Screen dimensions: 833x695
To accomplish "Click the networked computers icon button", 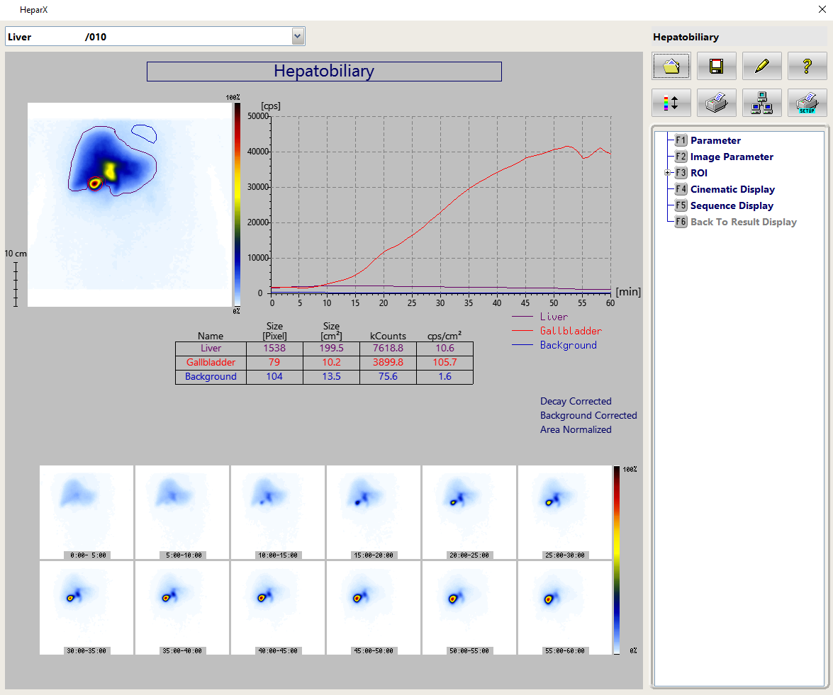I will pos(762,103).
